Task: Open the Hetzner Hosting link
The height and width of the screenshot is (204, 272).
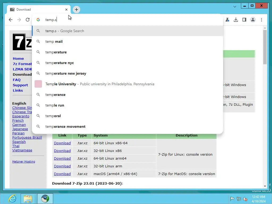Action: pos(24,161)
